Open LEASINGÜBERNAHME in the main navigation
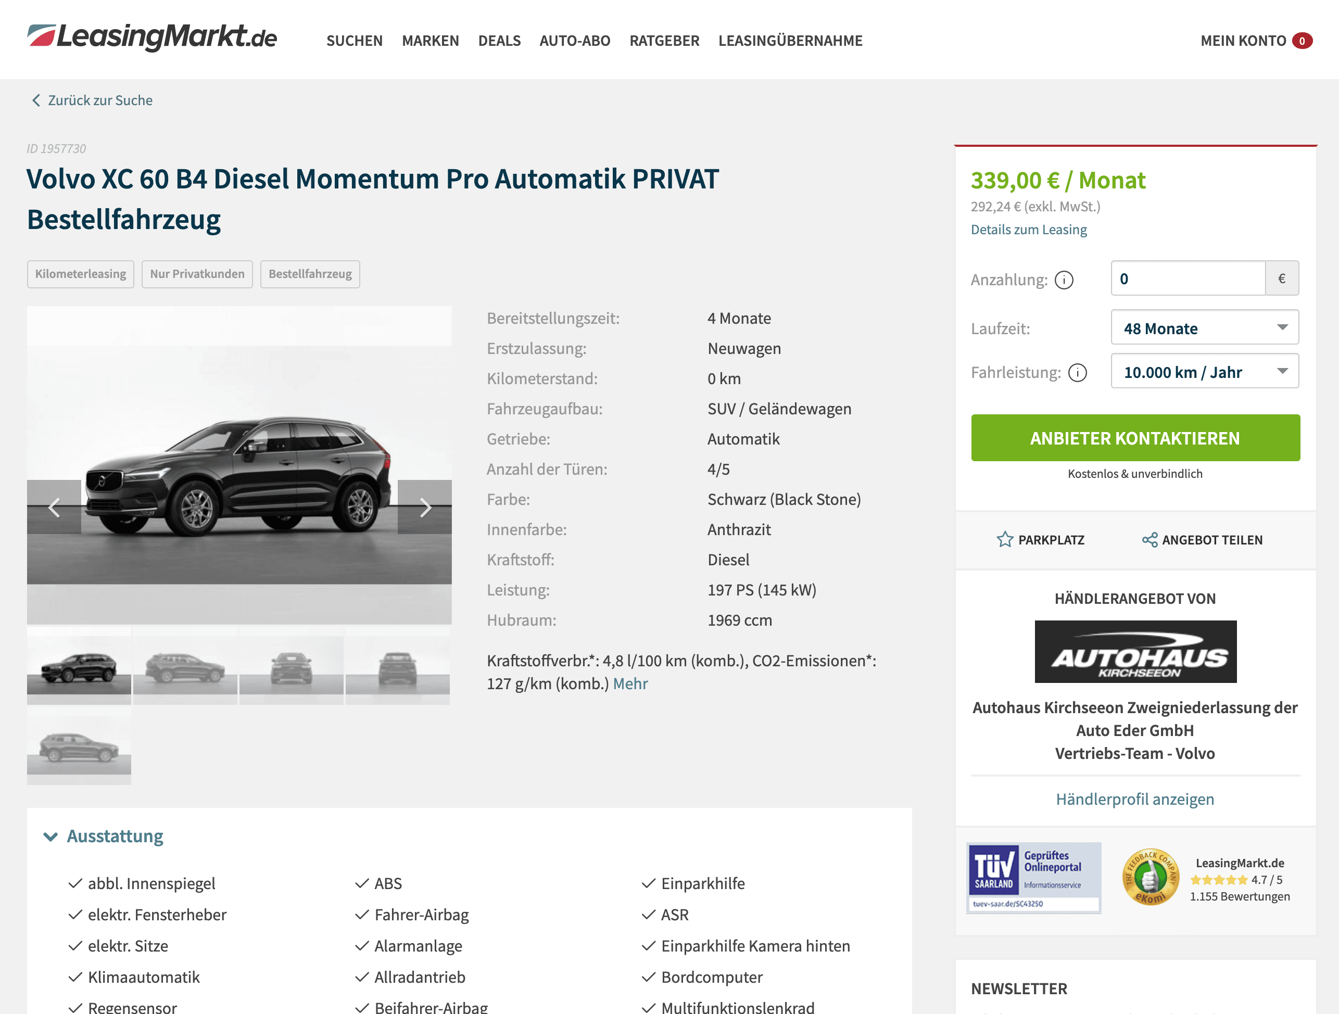The width and height of the screenshot is (1339, 1014). [791, 41]
